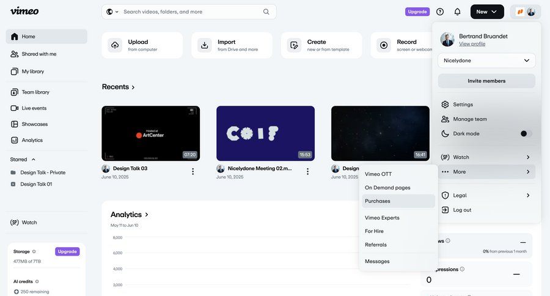
Task: Click the Log out arrow icon
Action: point(445,210)
